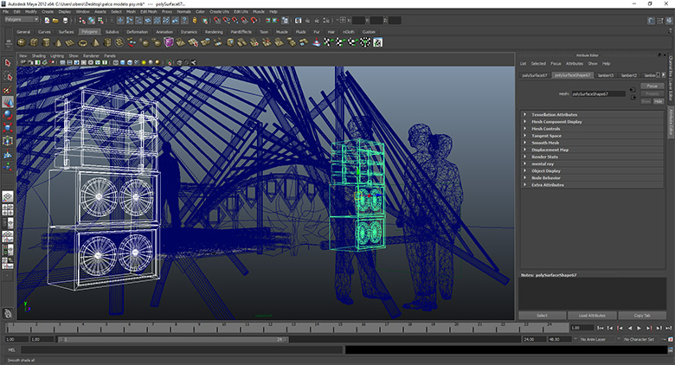Image resolution: width=675 pixels, height=365 pixels.
Task: Switch to the lambert3 tab
Action: (606, 75)
